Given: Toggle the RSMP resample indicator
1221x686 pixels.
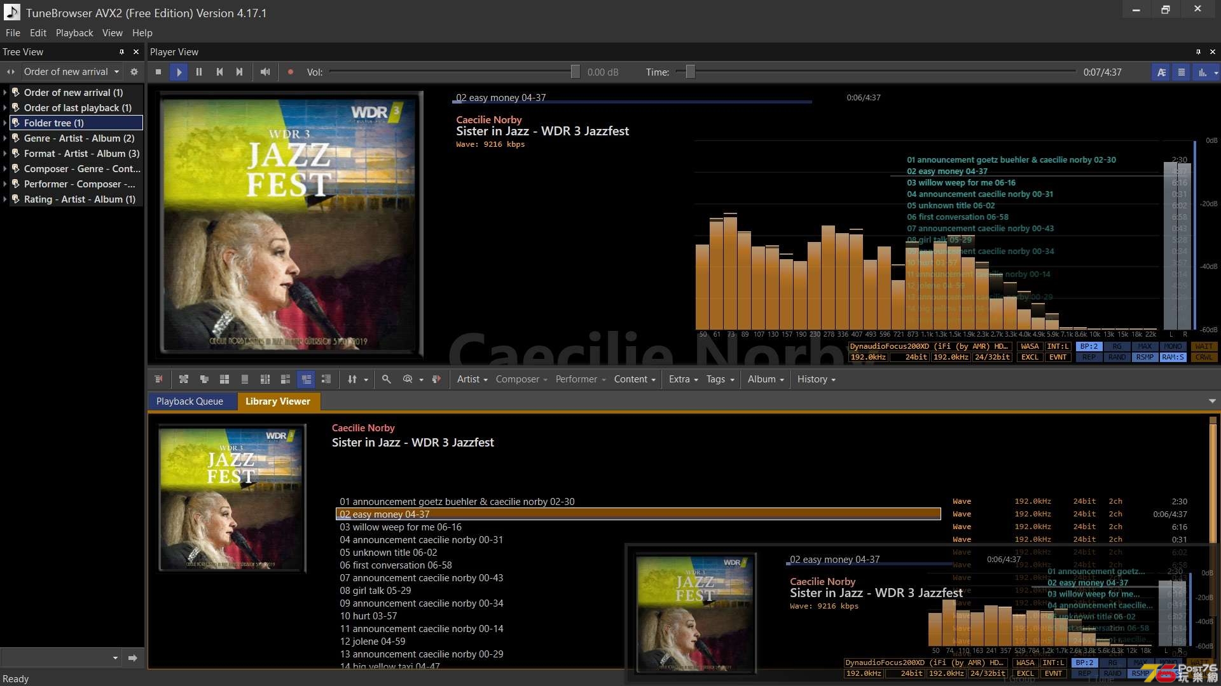Looking at the screenshot, I should pos(1145,358).
